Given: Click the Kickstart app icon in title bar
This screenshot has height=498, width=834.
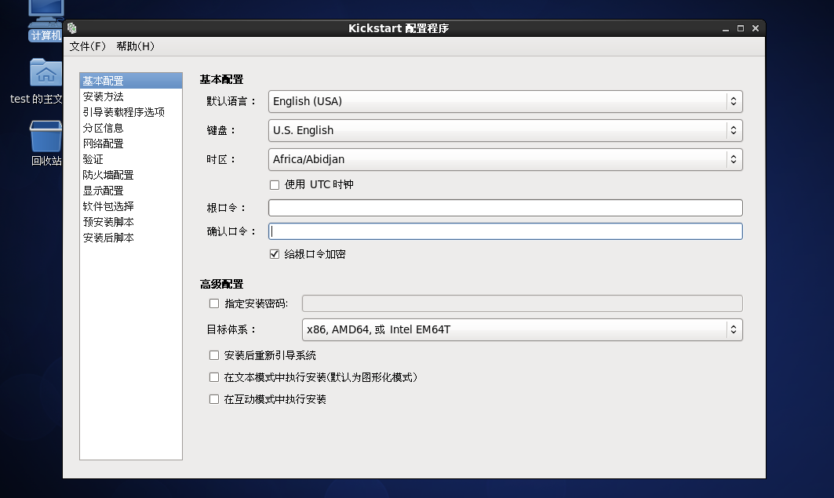Looking at the screenshot, I should click(x=72, y=28).
